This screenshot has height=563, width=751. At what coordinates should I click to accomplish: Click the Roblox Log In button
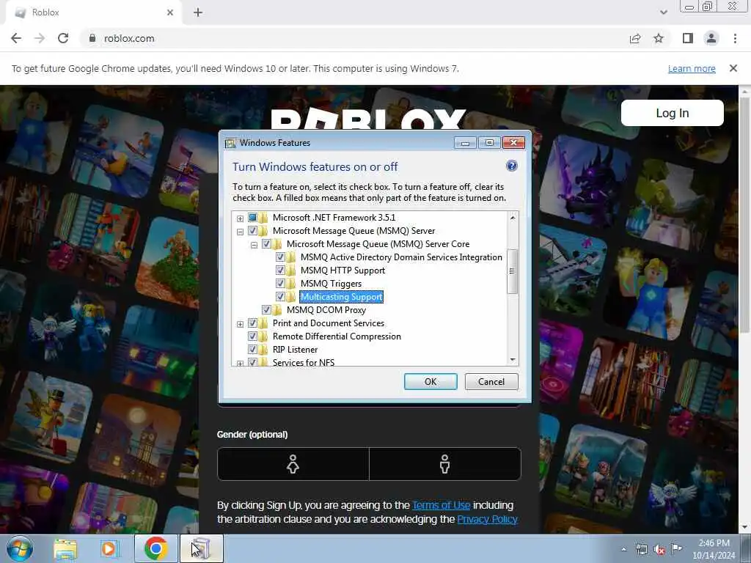click(x=672, y=113)
